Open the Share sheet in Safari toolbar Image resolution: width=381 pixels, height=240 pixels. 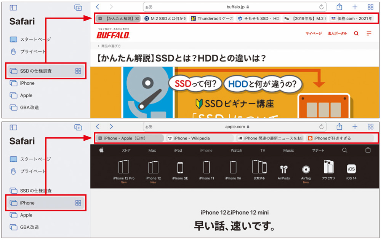click(x=339, y=7)
